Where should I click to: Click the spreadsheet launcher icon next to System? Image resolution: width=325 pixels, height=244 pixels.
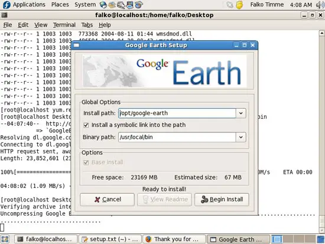(x=139, y=5)
